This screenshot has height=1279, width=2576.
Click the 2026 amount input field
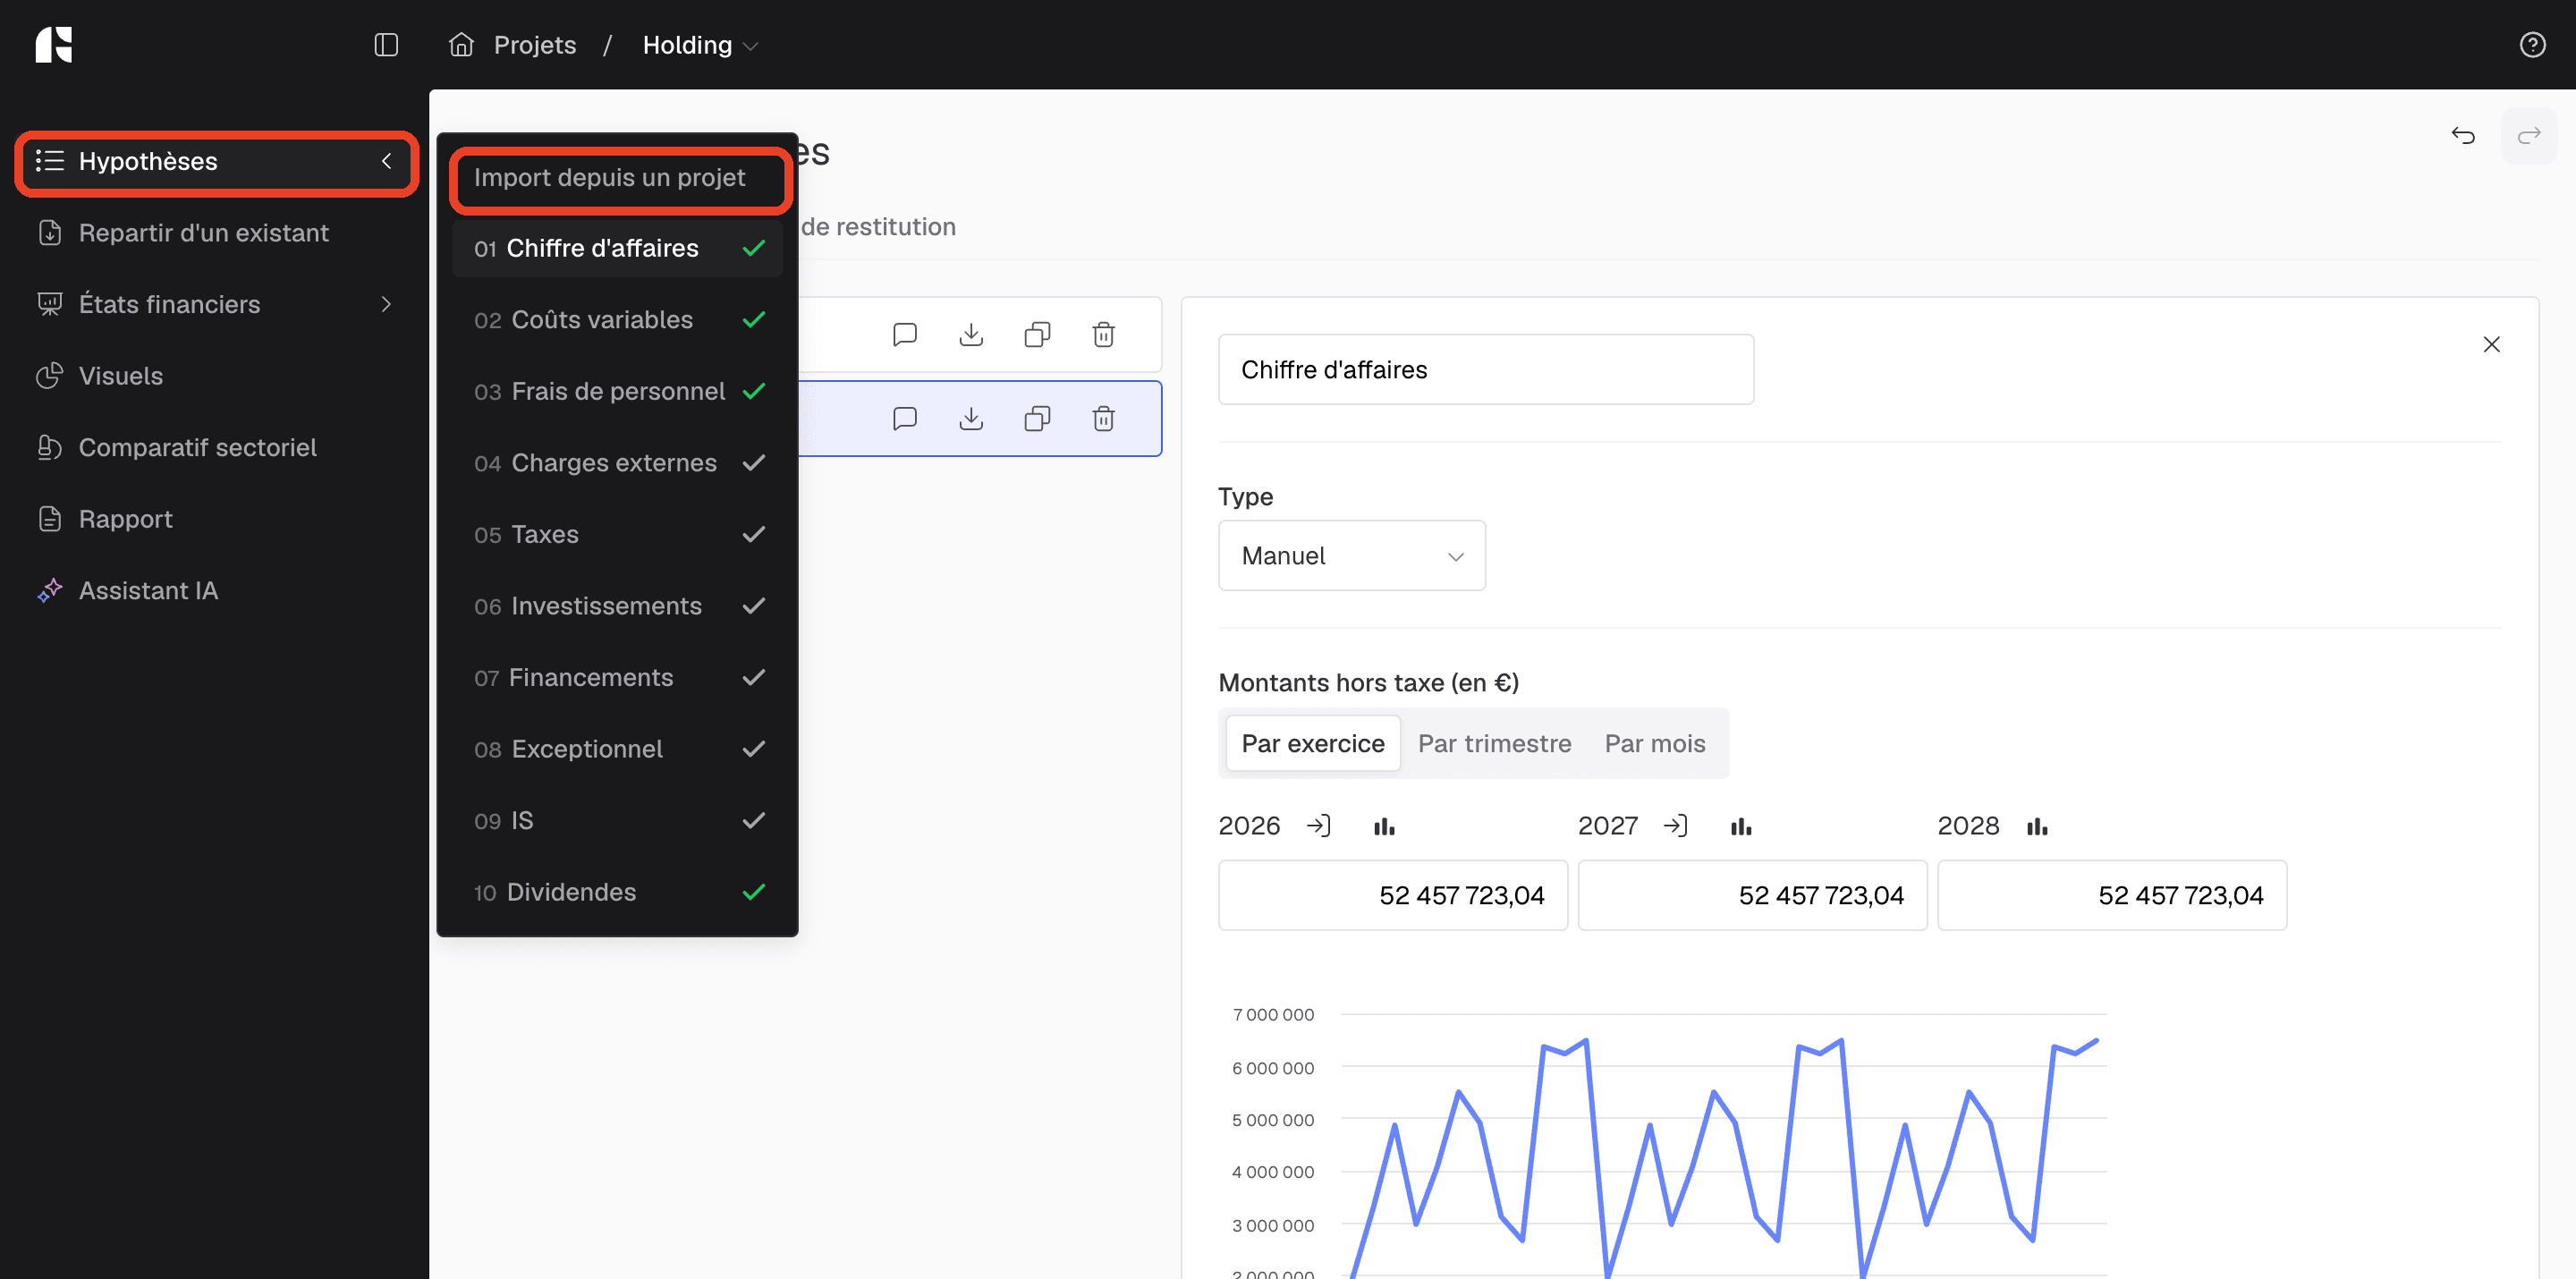click(1392, 896)
